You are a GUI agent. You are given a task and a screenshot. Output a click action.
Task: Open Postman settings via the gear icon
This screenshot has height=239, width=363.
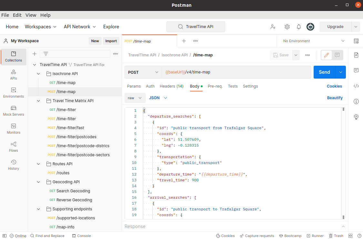tap(287, 27)
